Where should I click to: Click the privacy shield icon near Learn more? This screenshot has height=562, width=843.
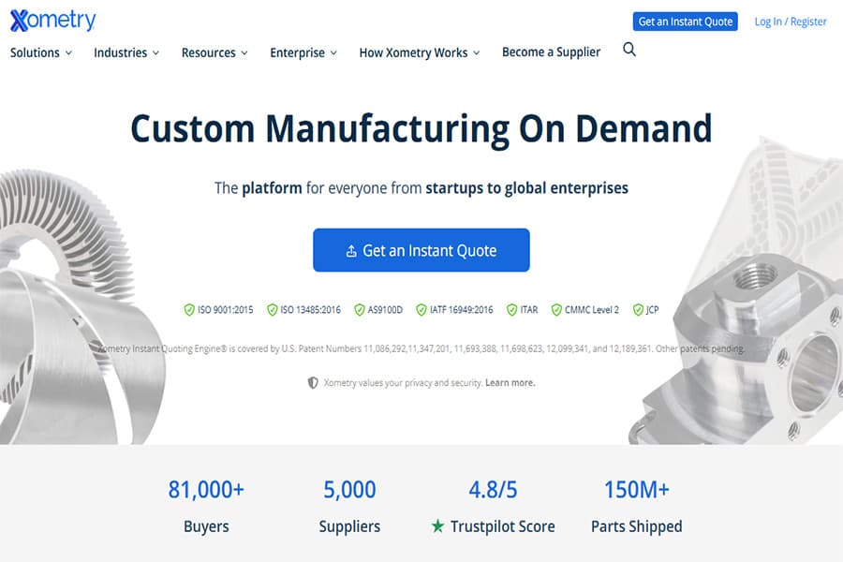312,380
